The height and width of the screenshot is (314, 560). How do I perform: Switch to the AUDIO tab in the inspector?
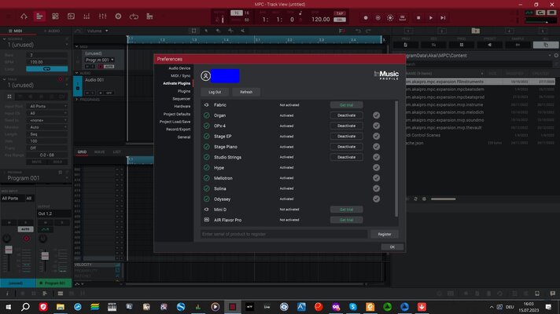(52, 31)
